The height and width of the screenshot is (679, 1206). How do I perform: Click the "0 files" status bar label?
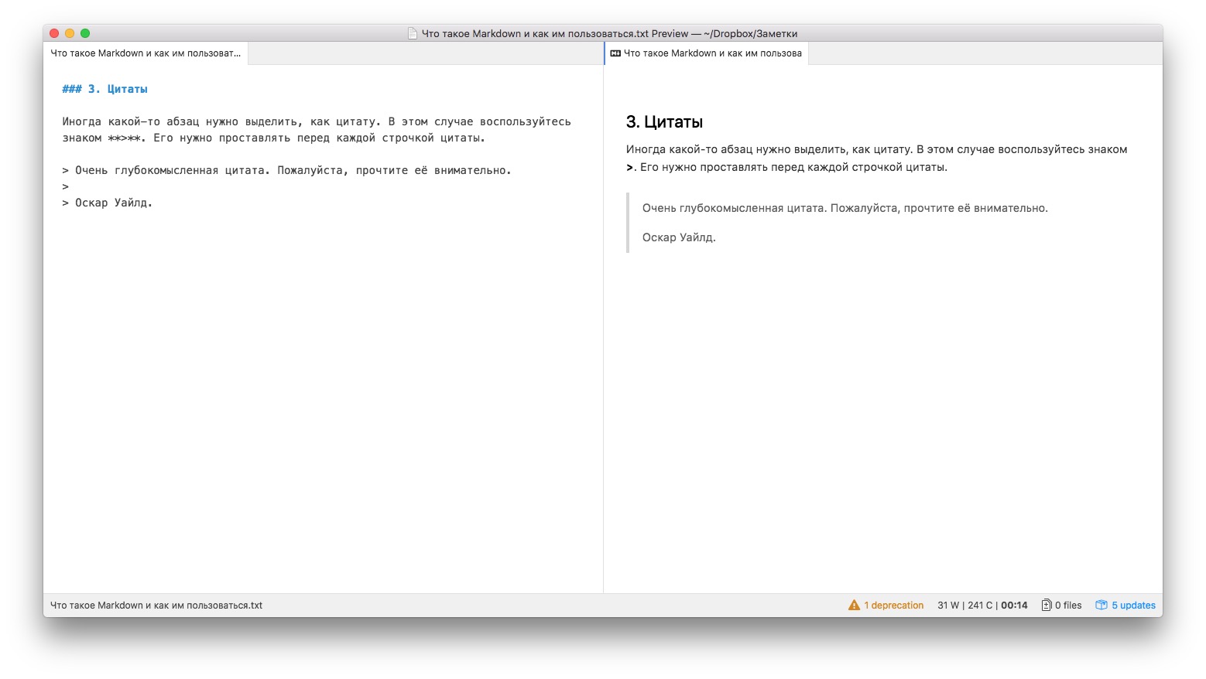(1068, 606)
